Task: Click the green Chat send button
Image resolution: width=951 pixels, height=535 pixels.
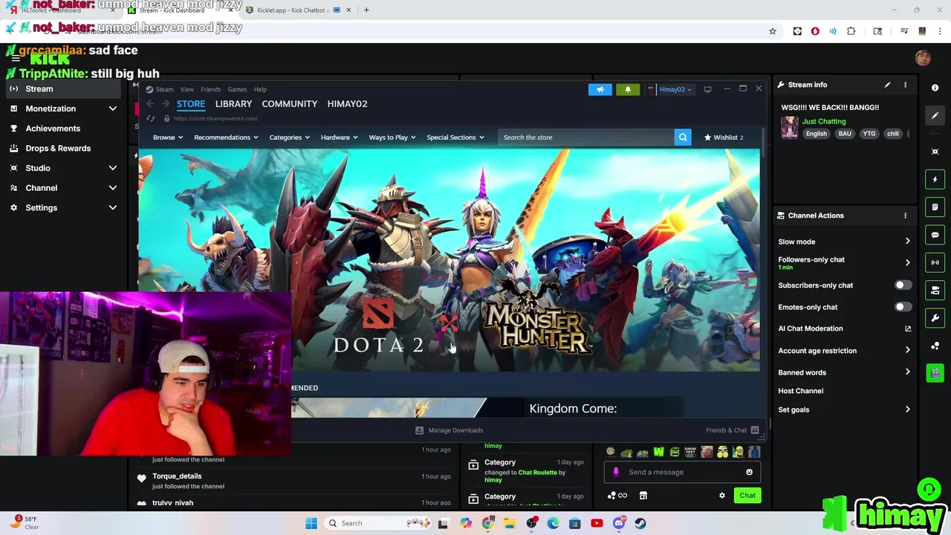Action: click(x=747, y=496)
